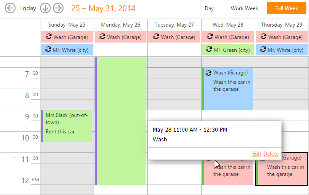
Task: Go to the previous week with left arrow
Action: click(10, 8)
